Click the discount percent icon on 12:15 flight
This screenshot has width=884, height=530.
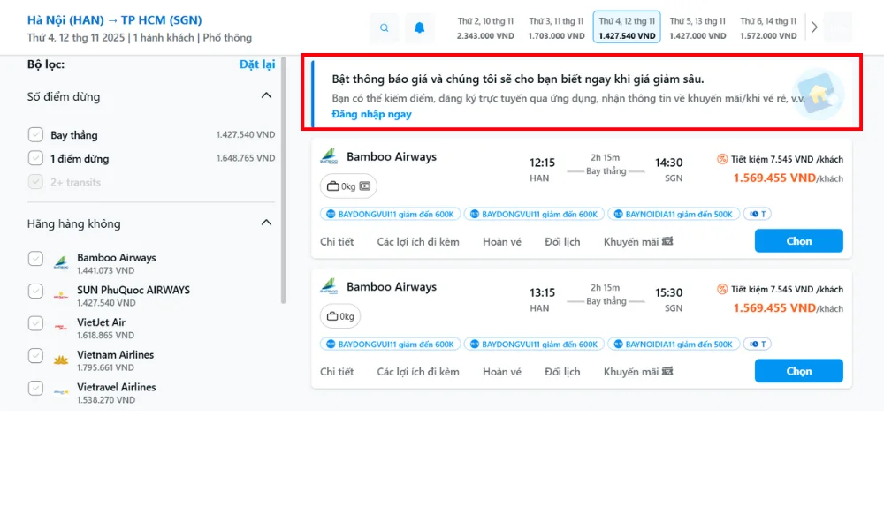coord(722,160)
